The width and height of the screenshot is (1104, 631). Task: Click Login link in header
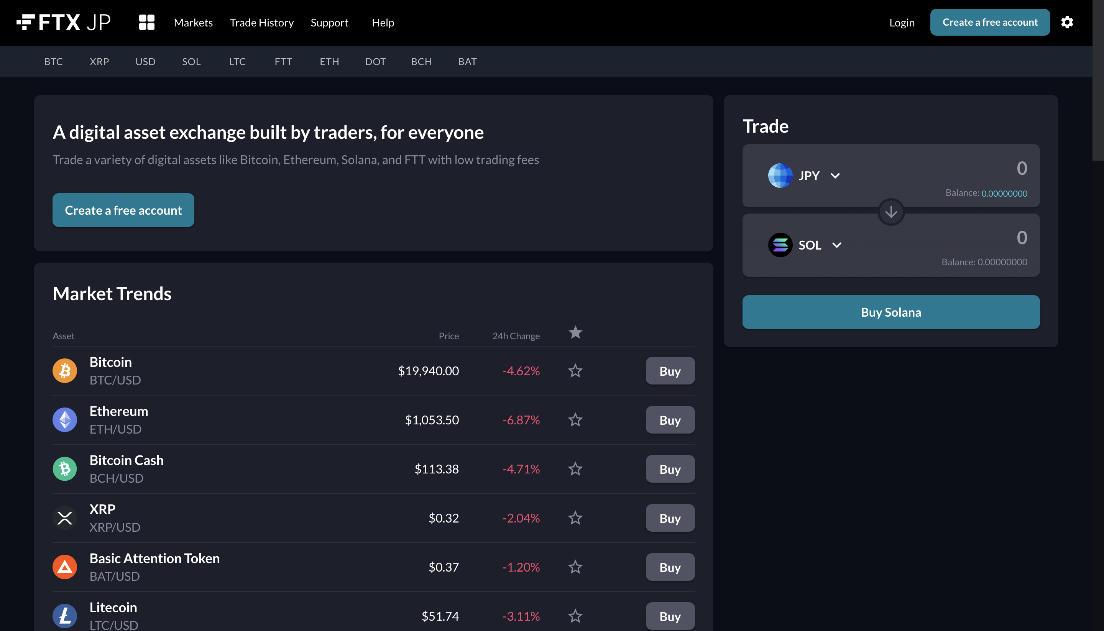902,23
